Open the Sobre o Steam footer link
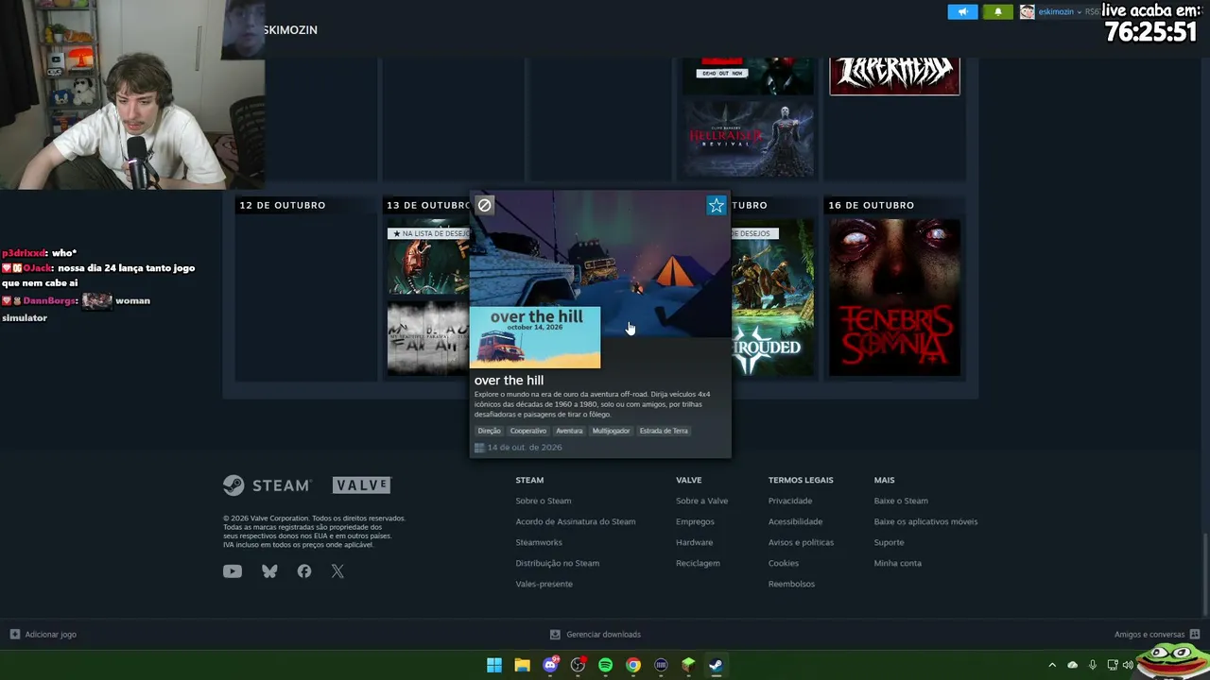Image resolution: width=1210 pixels, height=680 pixels. 544,501
